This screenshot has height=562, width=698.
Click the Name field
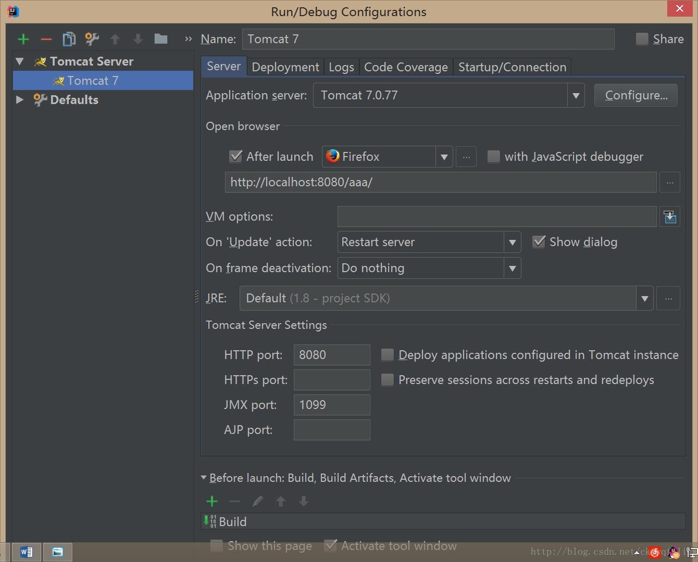[428, 39]
